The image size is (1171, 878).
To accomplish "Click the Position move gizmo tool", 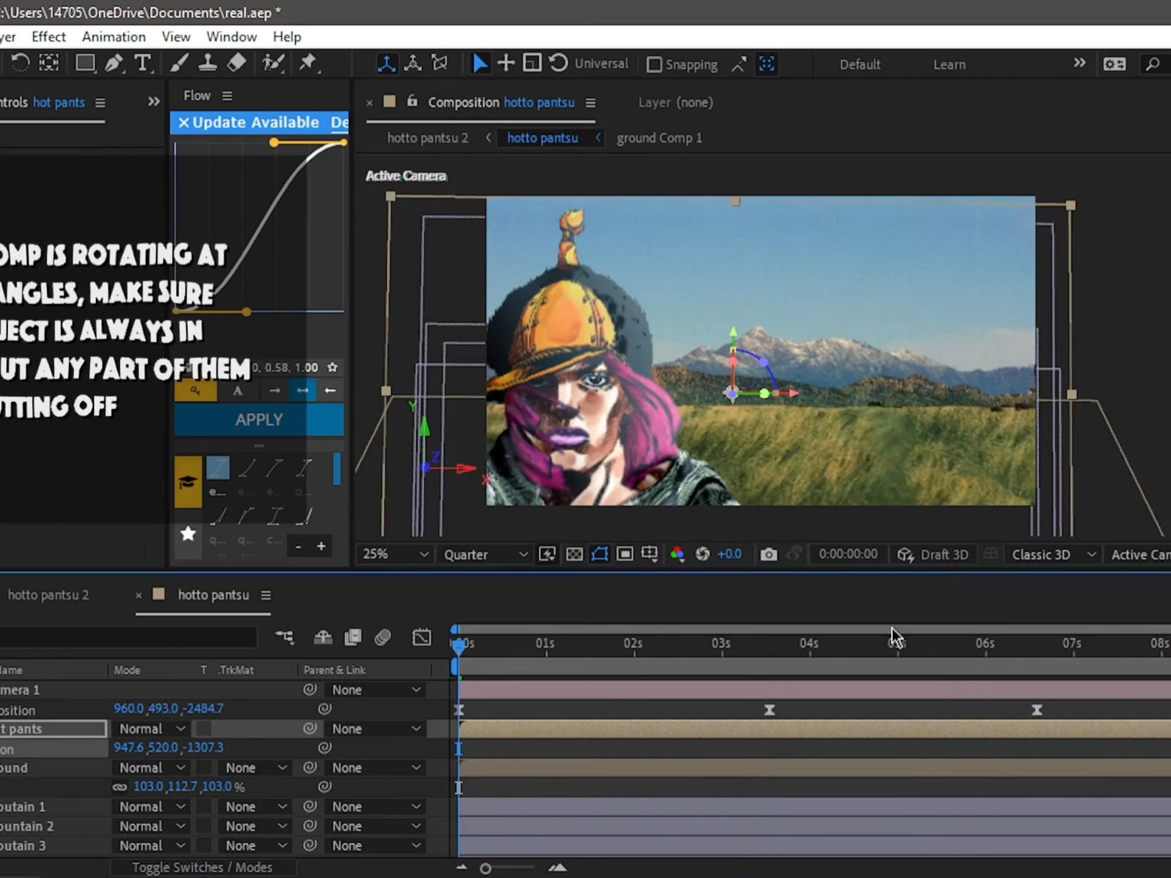I will (x=506, y=63).
